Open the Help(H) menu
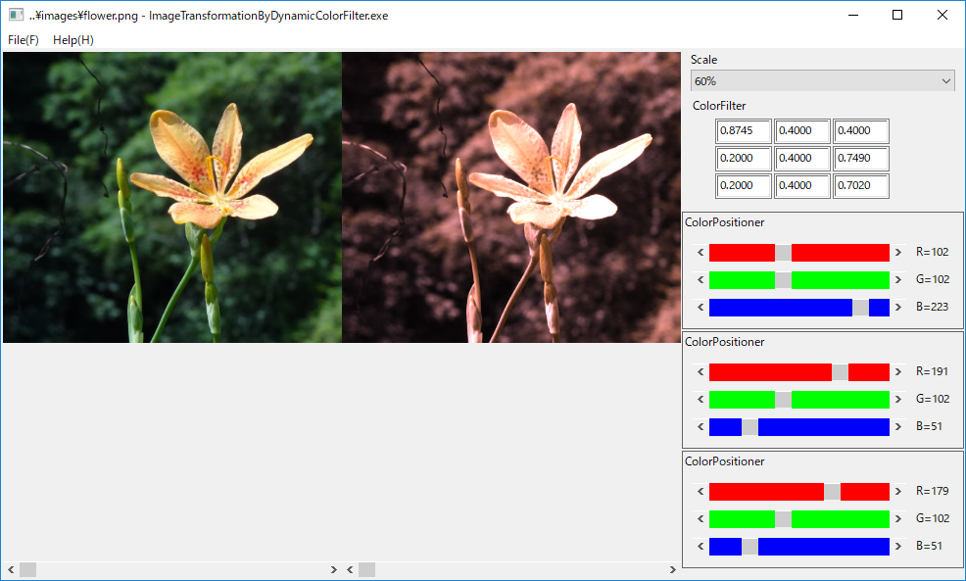 click(73, 40)
